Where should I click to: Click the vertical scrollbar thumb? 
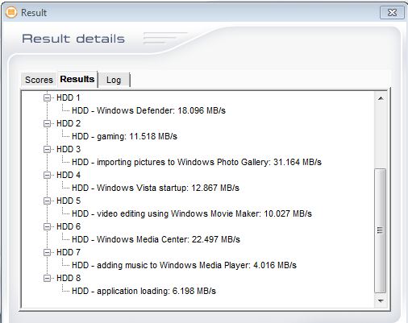[380, 230]
